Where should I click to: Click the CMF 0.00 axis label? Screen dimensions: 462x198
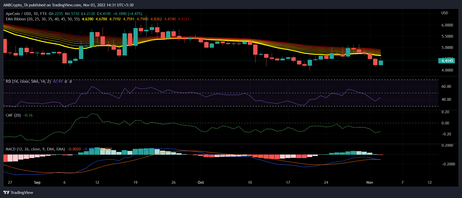[x=445, y=123]
